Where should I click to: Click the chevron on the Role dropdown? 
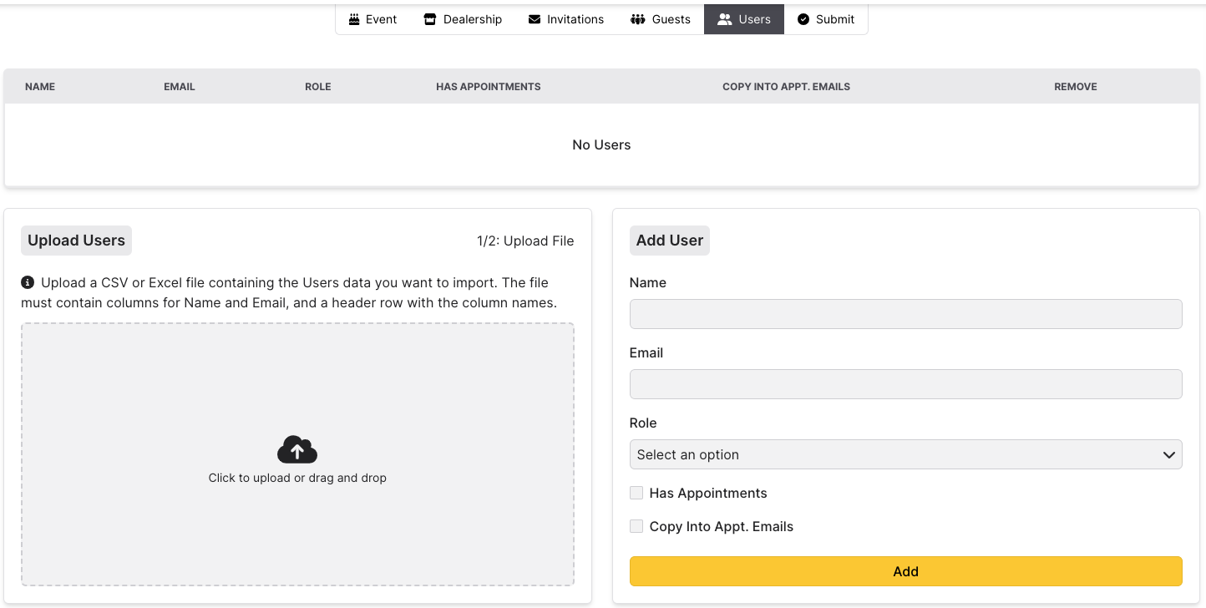coord(1169,454)
